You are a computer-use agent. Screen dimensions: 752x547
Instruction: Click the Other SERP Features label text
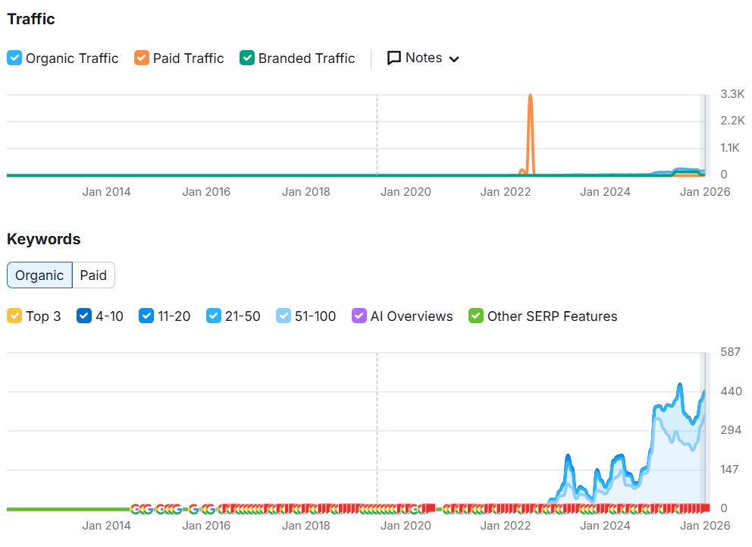552,316
